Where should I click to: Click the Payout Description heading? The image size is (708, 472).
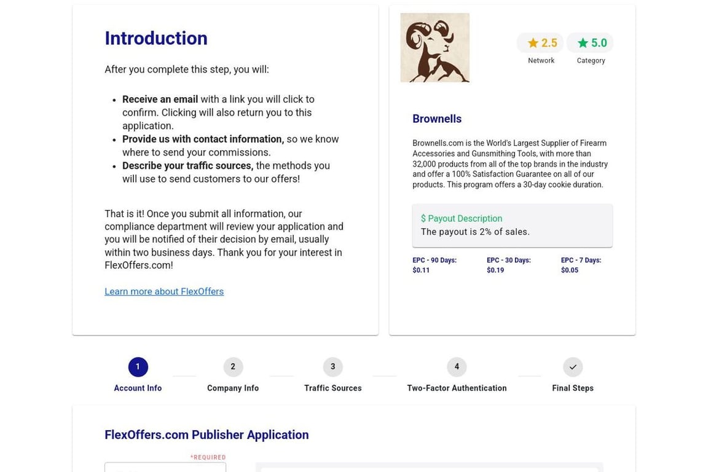tap(462, 219)
